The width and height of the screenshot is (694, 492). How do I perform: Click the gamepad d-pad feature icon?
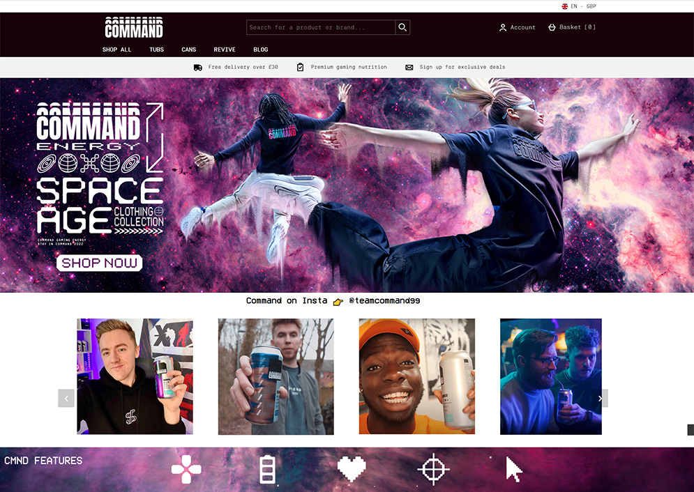[186, 469]
